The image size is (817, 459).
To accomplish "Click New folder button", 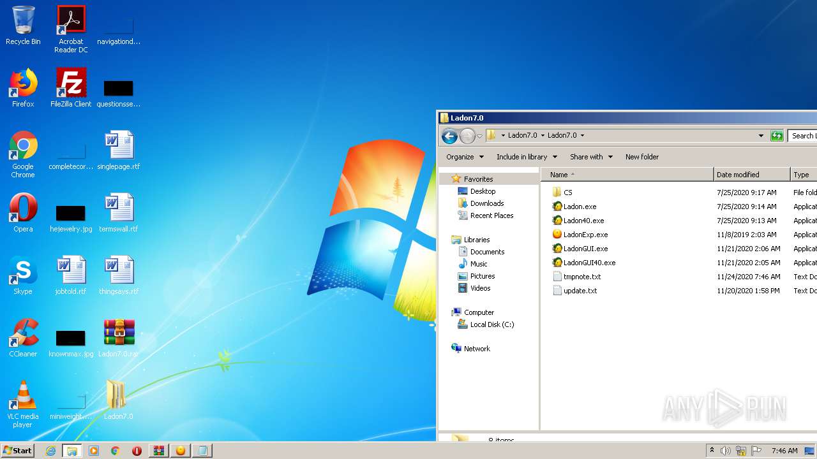I will (x=642, y=157).
